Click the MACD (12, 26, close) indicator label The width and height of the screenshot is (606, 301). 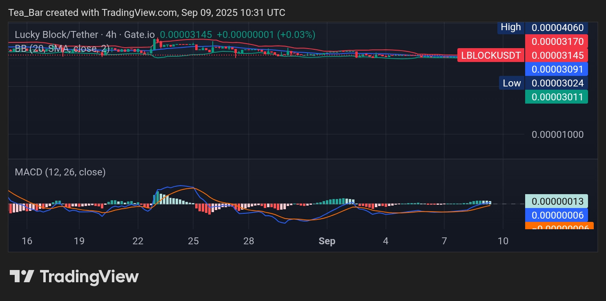click(x=60, y=172)
